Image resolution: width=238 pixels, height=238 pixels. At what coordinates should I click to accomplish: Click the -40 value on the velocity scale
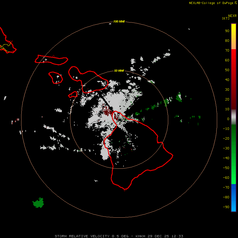226,158
